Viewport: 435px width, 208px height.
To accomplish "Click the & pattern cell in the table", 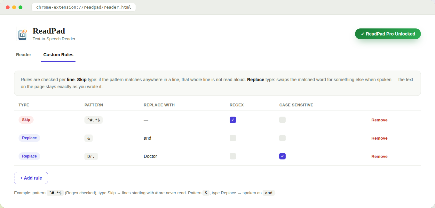I will tap(89, 138).
